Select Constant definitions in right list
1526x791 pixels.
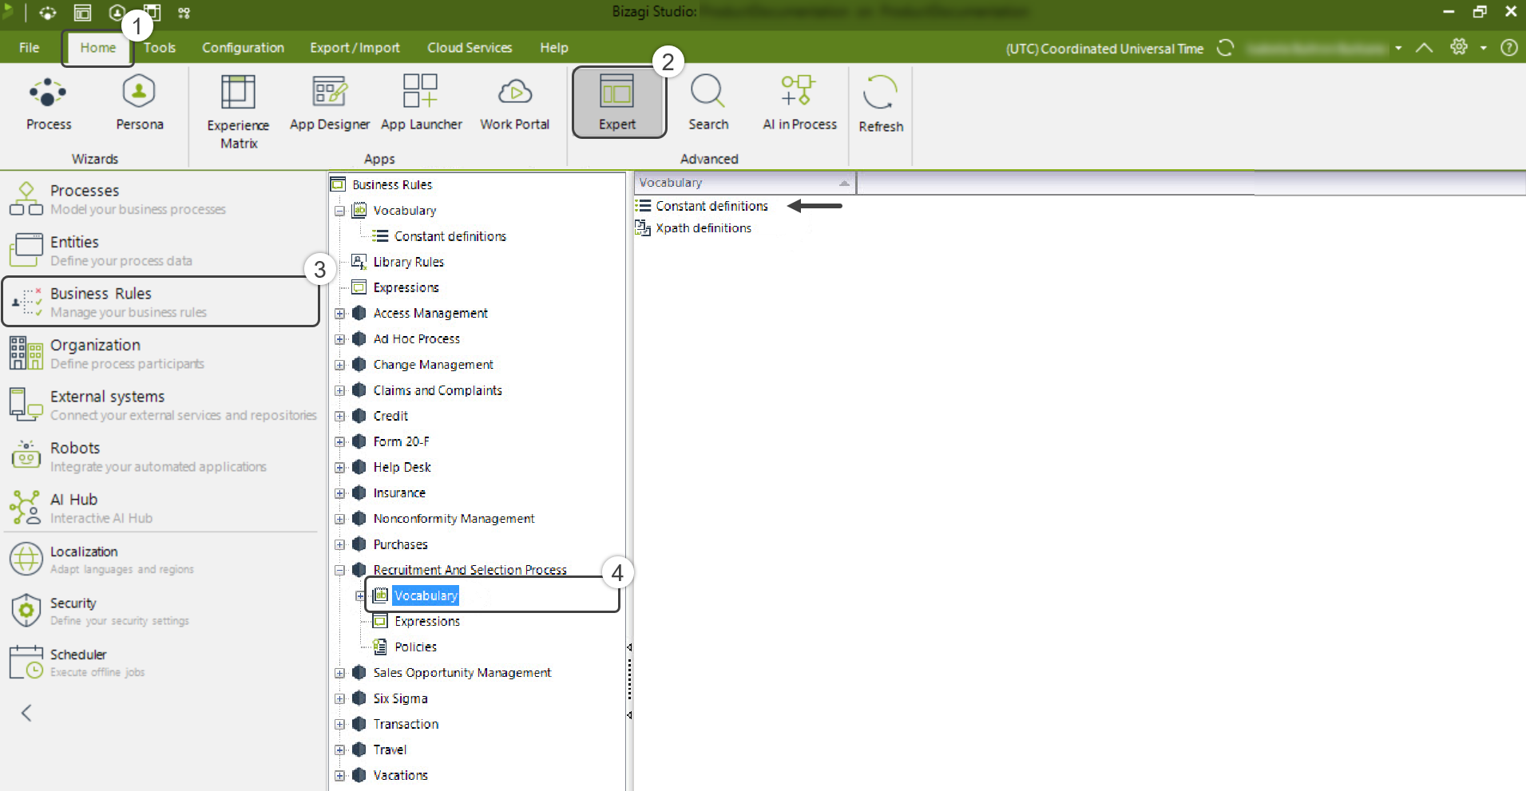tap(711, 206)
